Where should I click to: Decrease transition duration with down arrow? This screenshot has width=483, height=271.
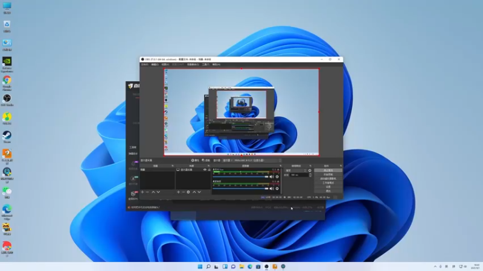click(310, 176)
